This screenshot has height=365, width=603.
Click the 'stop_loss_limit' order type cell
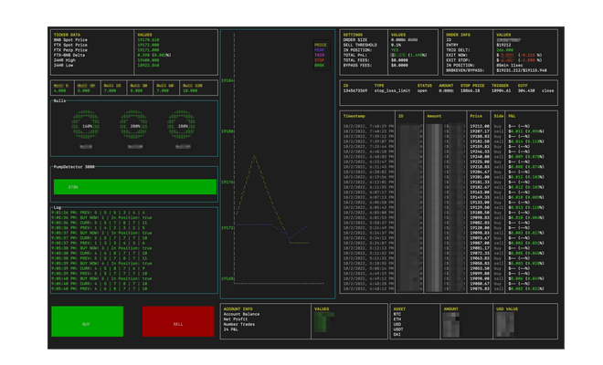[x=392, y=90]
